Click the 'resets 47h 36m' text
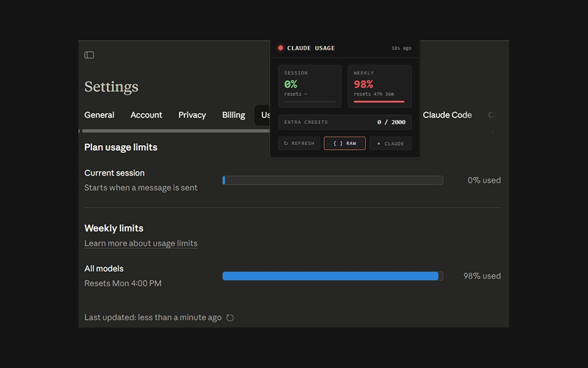 [373, 94]
